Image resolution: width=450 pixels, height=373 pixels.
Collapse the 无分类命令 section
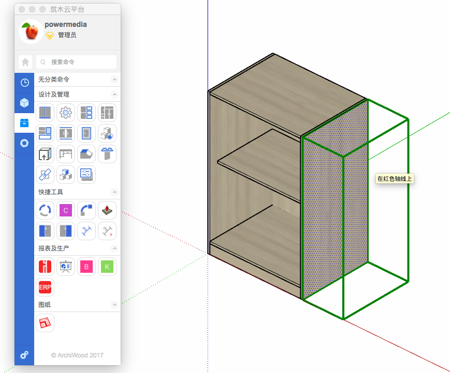[114, 80]
